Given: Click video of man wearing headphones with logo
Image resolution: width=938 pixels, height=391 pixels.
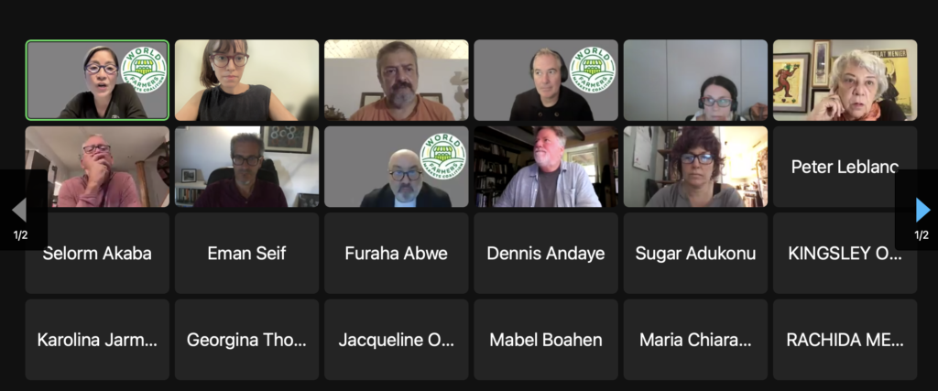Looking at the screenshot, I should [x=546, y=80].
